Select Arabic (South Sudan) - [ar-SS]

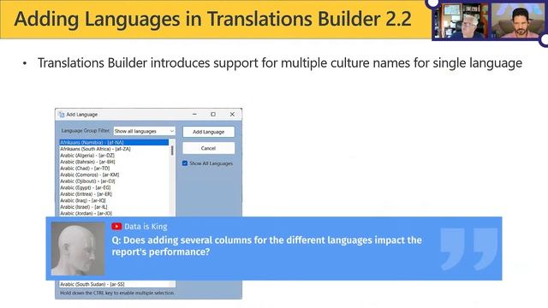click(114, 284)
